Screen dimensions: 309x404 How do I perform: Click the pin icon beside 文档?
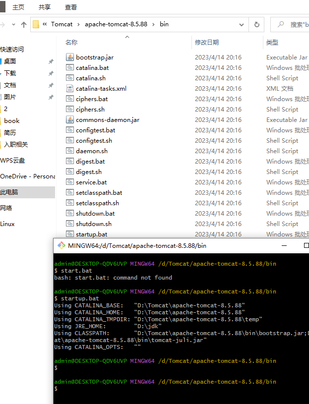(51, 85)
